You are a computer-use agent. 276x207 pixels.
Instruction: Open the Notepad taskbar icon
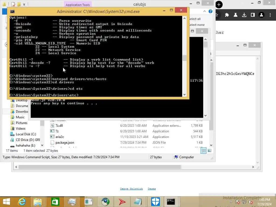click(x=138, y=202)
